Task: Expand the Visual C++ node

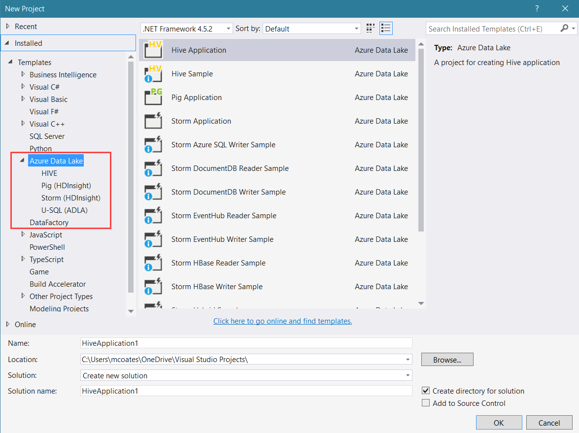Action: coord(23,124)
